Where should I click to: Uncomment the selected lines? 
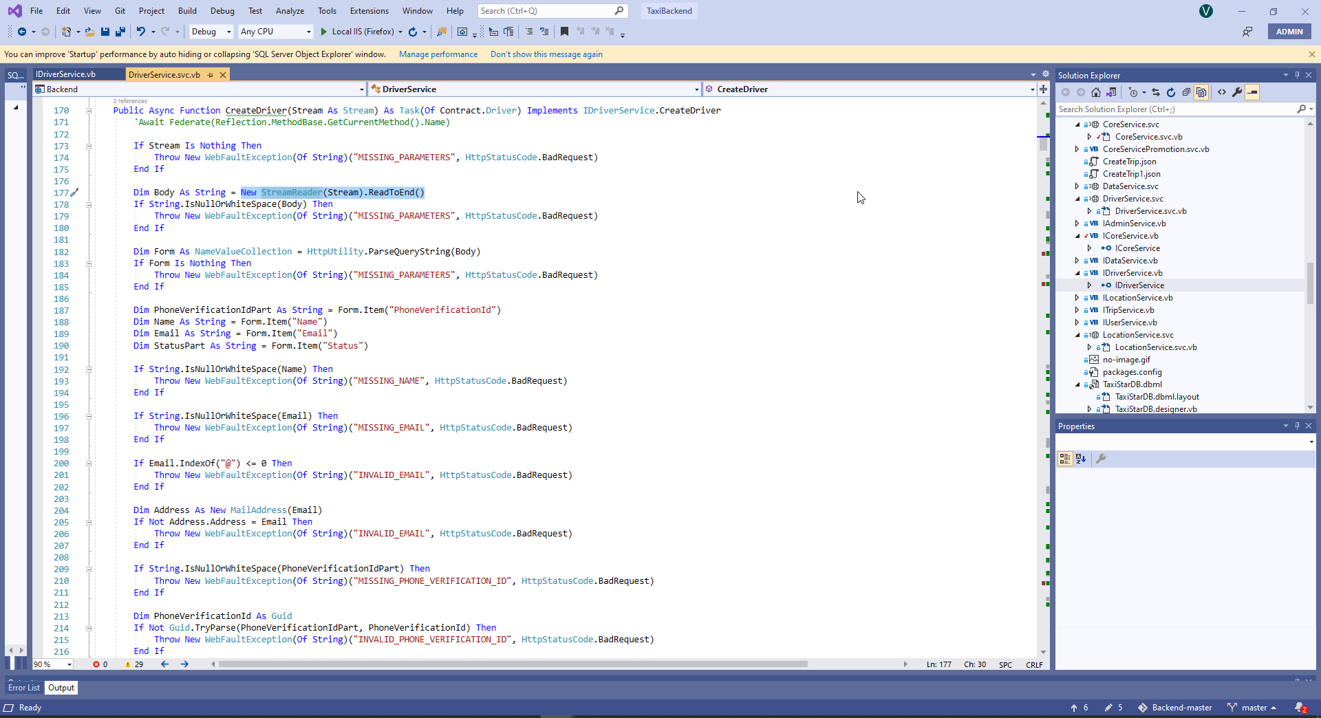click(544, 32)
